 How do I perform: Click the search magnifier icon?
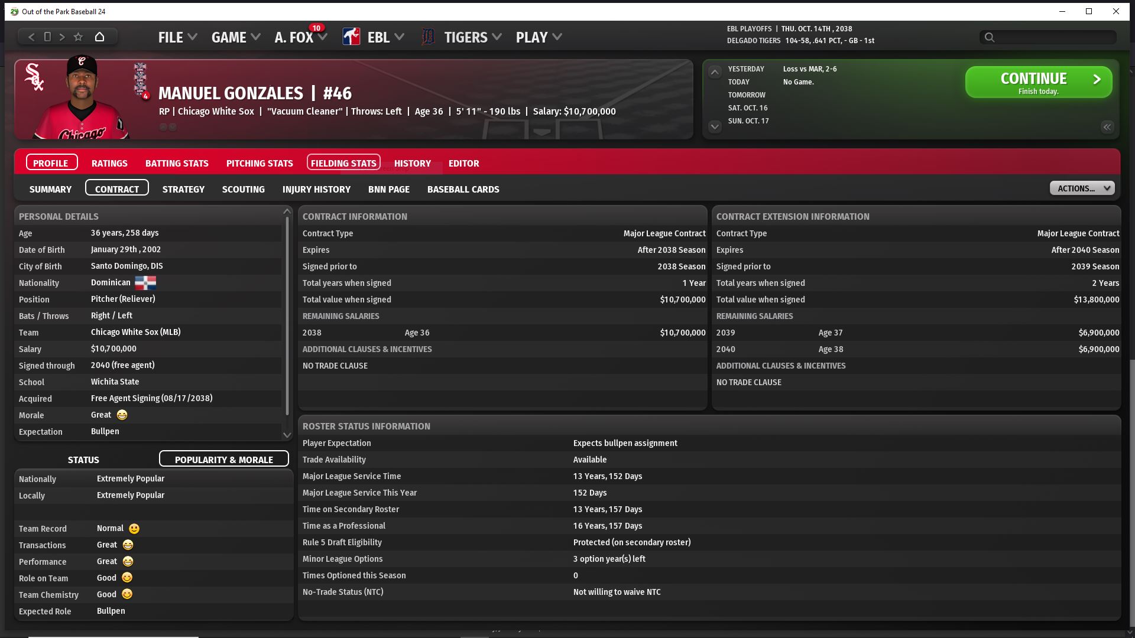pyautogui.click(x=990, y=37)
